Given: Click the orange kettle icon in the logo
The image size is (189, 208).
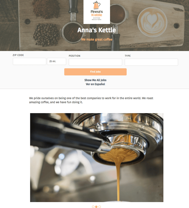Looking at the screenshot, I should click(97, 5).
